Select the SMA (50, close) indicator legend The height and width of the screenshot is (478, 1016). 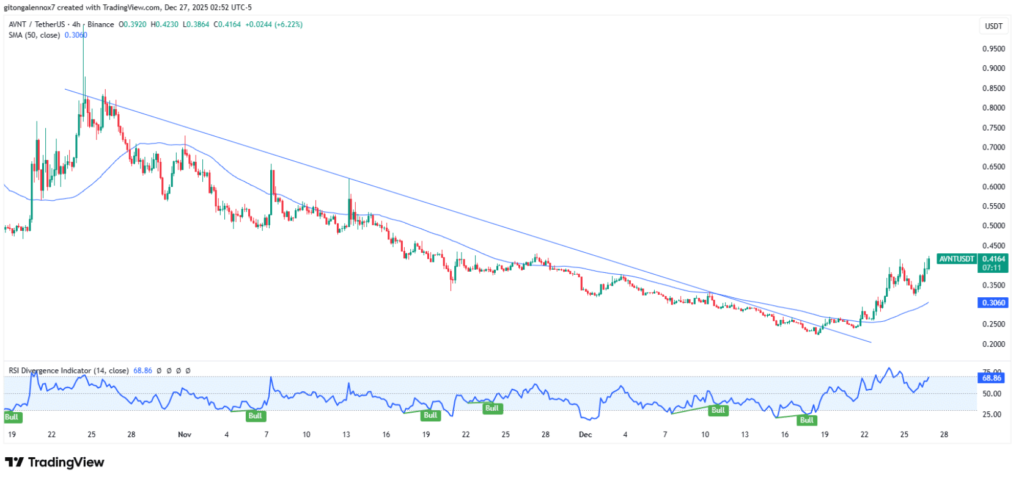pos(34,35)
